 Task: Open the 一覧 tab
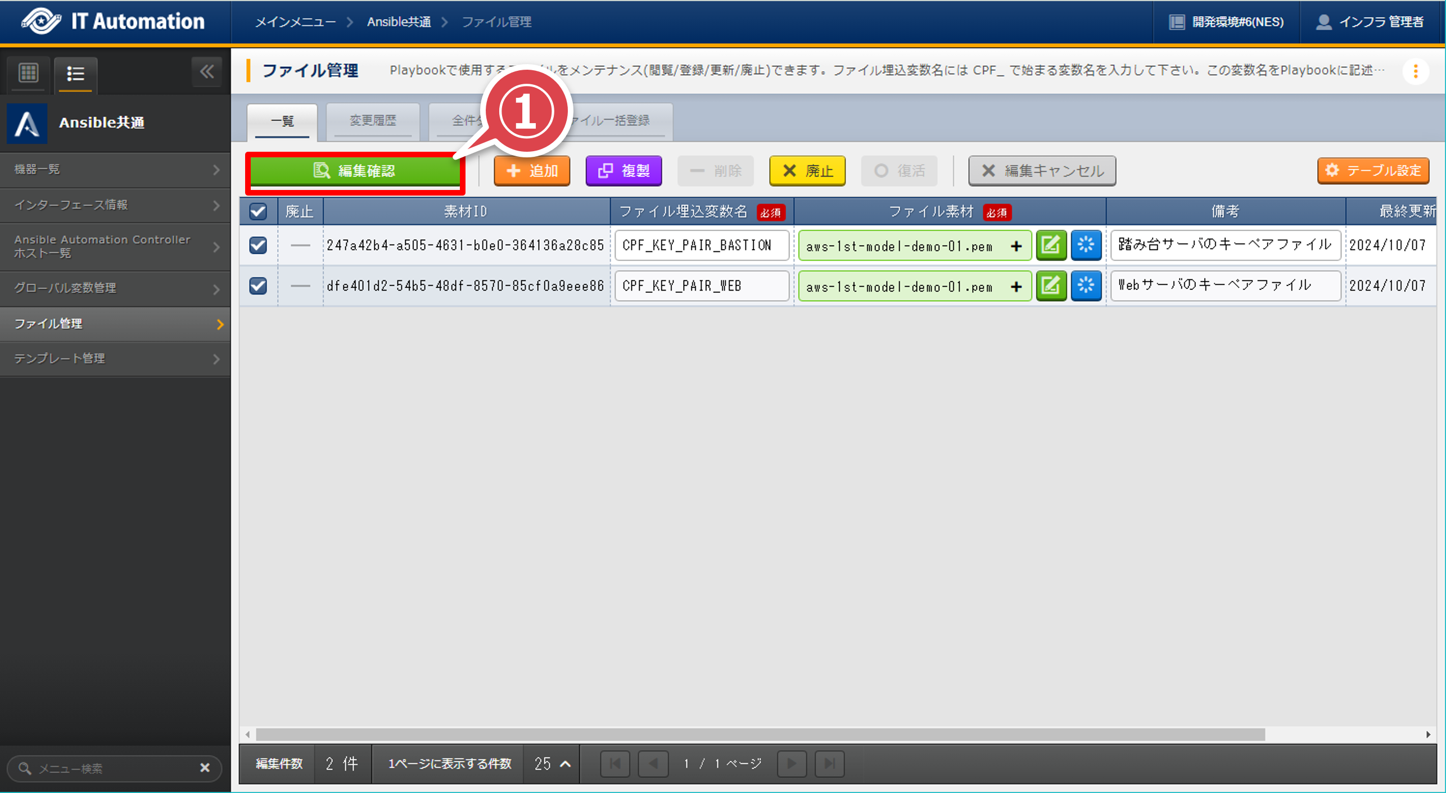tap(282, 121)
